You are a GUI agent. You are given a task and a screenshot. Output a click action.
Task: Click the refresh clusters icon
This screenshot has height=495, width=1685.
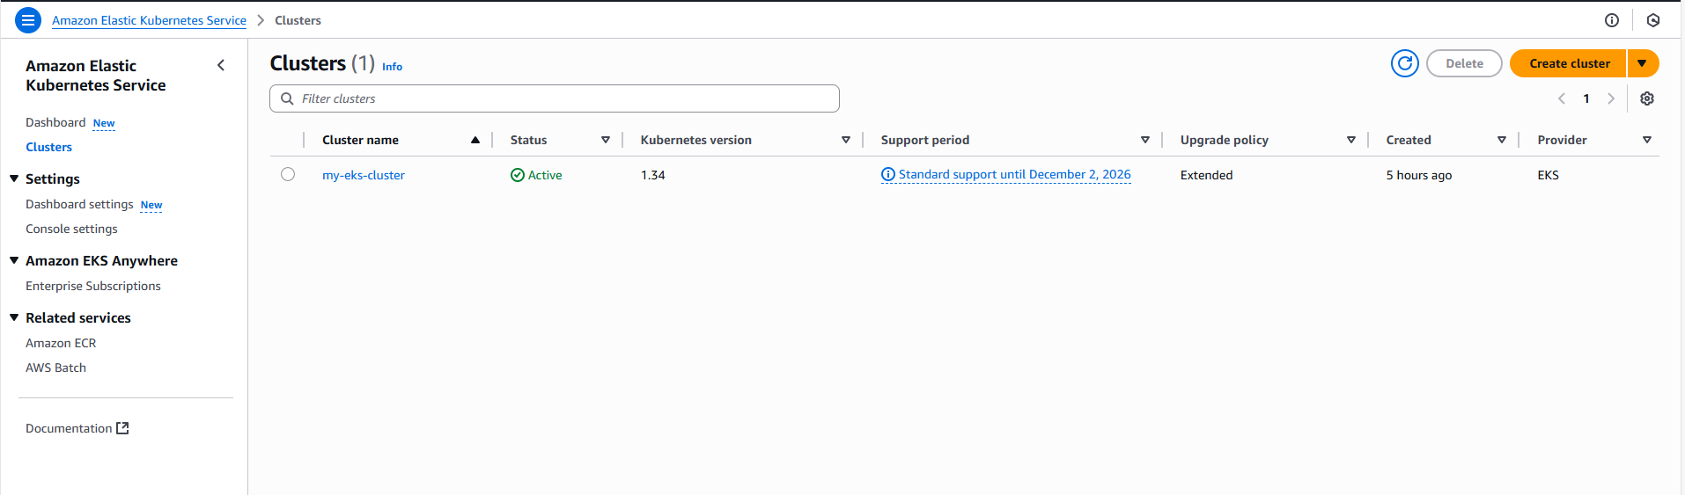[x=1404, y=63]
